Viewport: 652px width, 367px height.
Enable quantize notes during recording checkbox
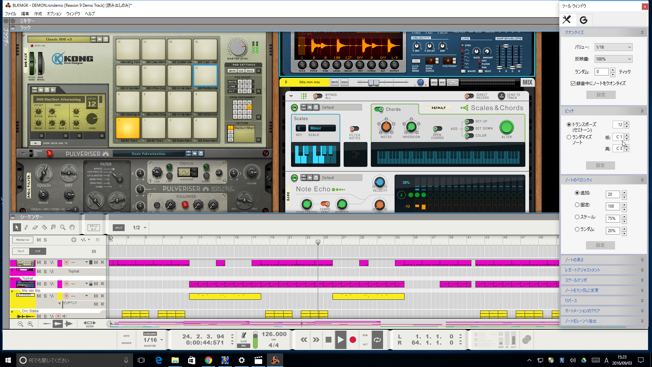(573, 84)
